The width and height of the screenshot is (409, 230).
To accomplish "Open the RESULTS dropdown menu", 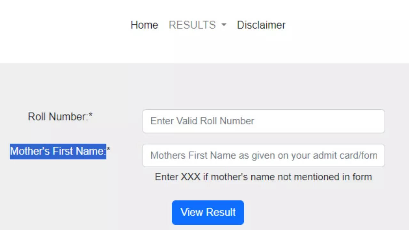I will [193, 25].
